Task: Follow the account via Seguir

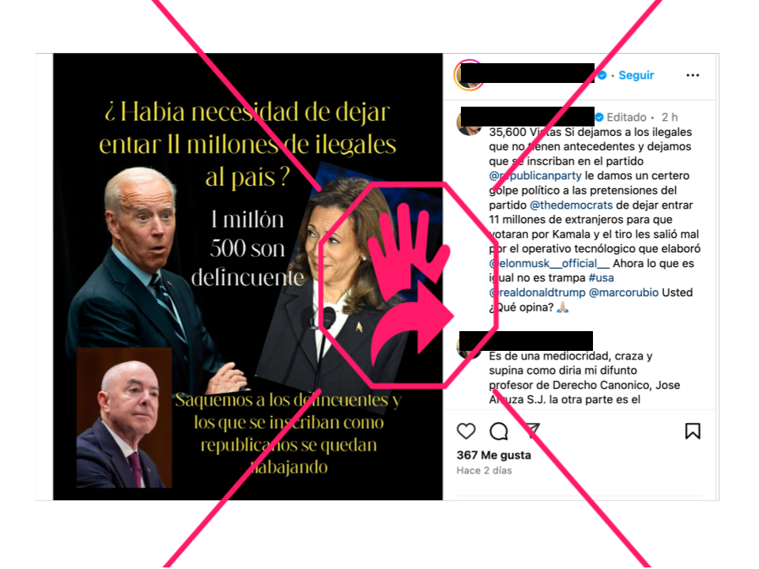Action: (x=636, y=75)
